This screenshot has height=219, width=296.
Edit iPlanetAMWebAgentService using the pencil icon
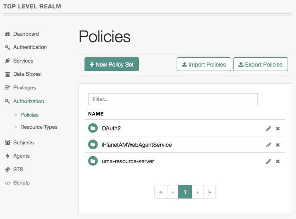pos(269,145)
